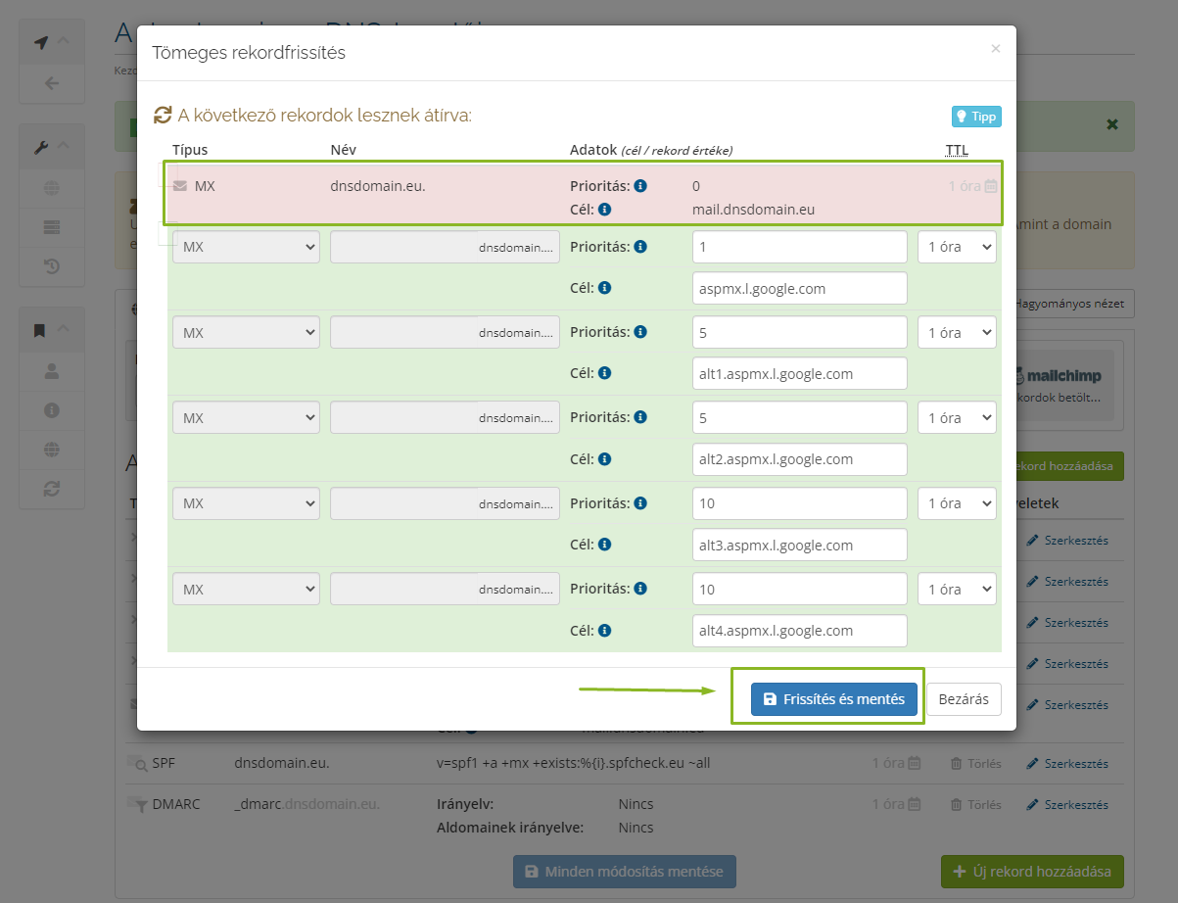Click the refresh icon in dialog heading

pyautogui.click(x=163, y=116)
